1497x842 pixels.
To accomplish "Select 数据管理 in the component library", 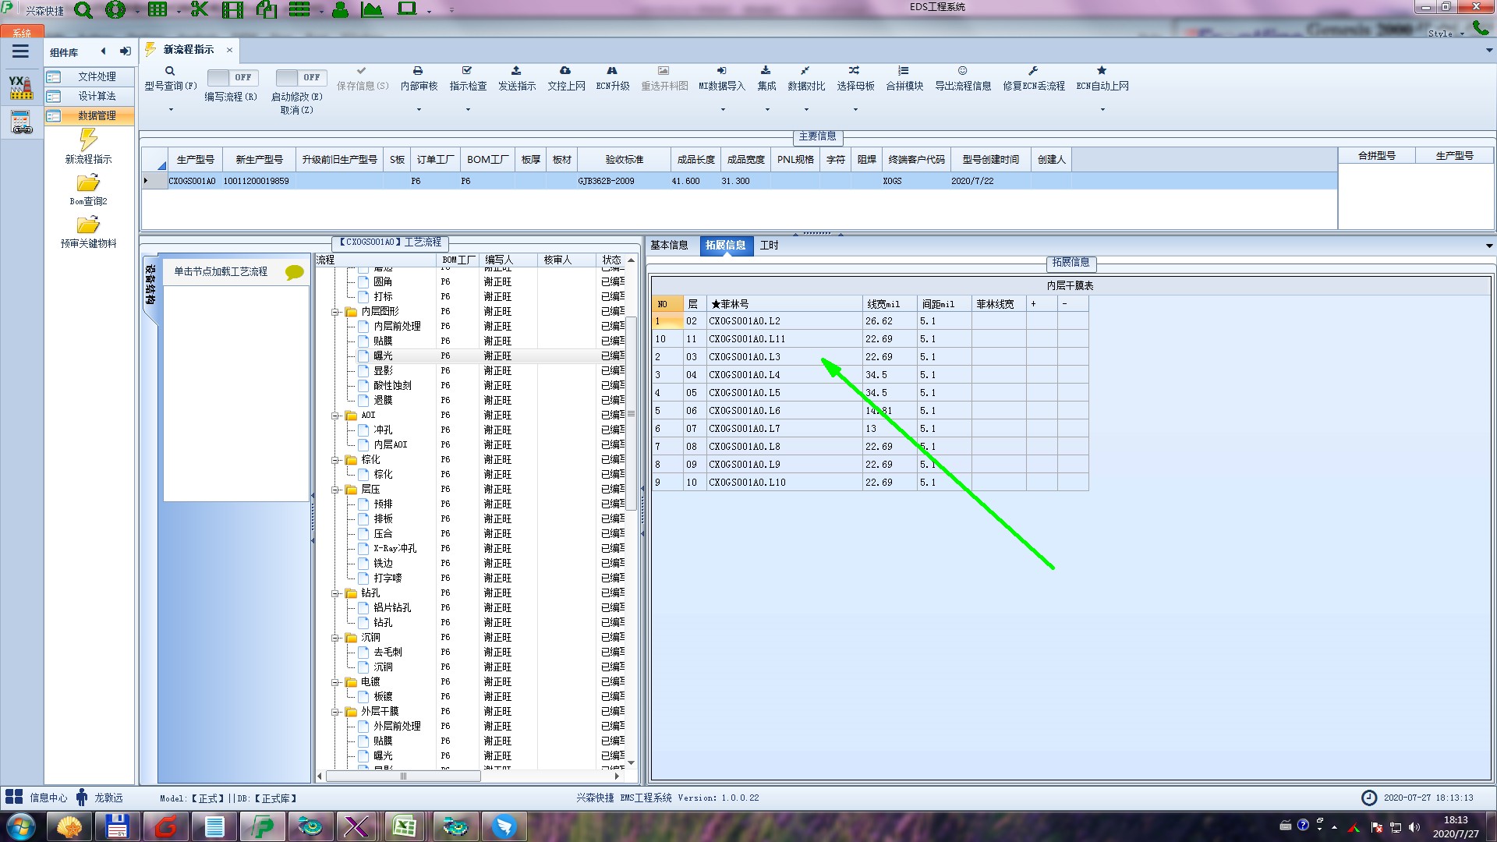I will pos(97,115).
